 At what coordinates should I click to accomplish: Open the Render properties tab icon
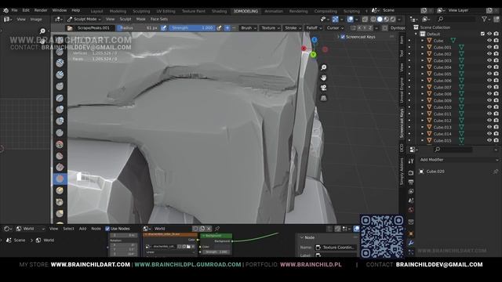coord(411,173)
